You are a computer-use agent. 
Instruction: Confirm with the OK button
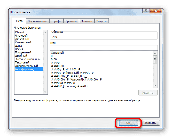(128, 123)
